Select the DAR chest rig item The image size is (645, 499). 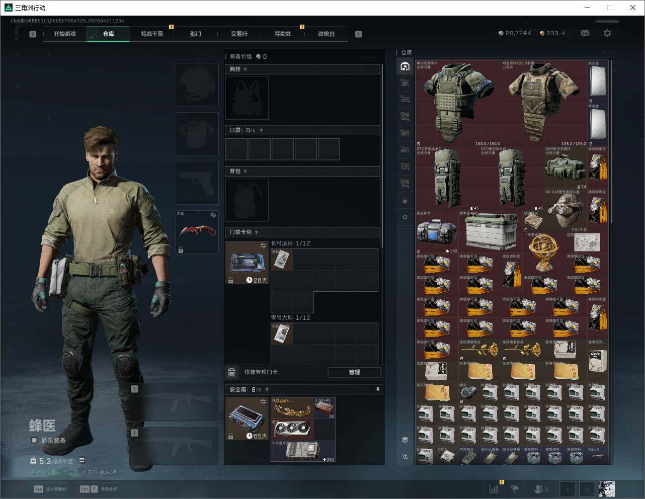point(566,168)
